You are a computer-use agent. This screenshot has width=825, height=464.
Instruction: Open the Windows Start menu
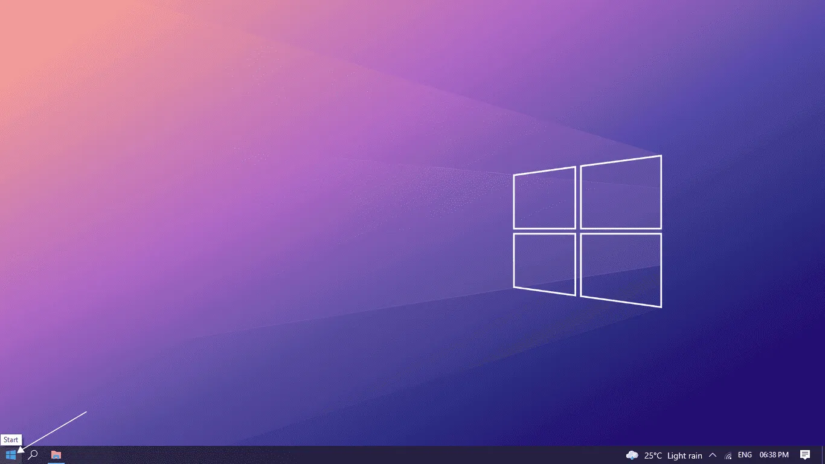(11, 455)
